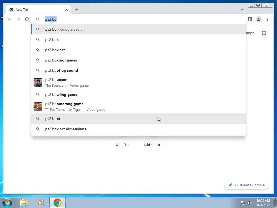The image size is (277, 208).
Task: Click the TY the Tasmanian Tiger thumbnail
Action: 38,106
